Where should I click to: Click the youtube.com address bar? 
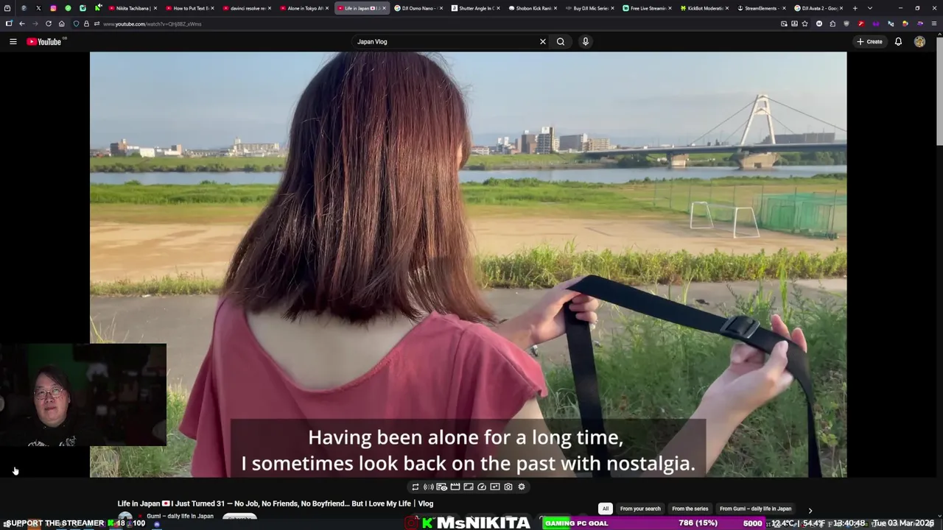pyautogui.click(x=435, y=24)
